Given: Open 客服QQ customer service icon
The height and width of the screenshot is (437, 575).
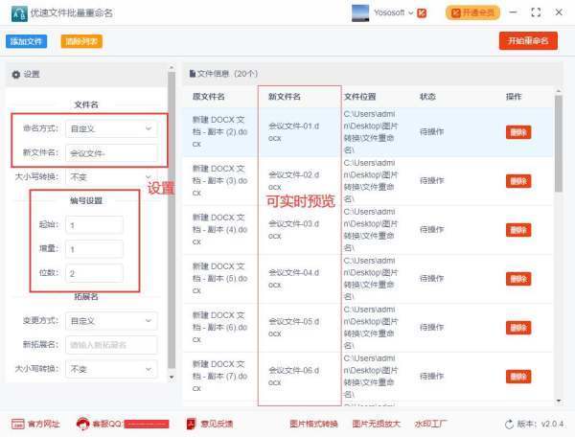Looking at the screenshot, I should pos(81,424).
